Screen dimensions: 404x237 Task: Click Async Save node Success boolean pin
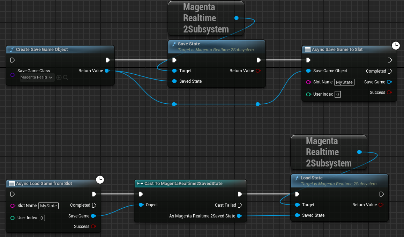click(x=389, y=92)
